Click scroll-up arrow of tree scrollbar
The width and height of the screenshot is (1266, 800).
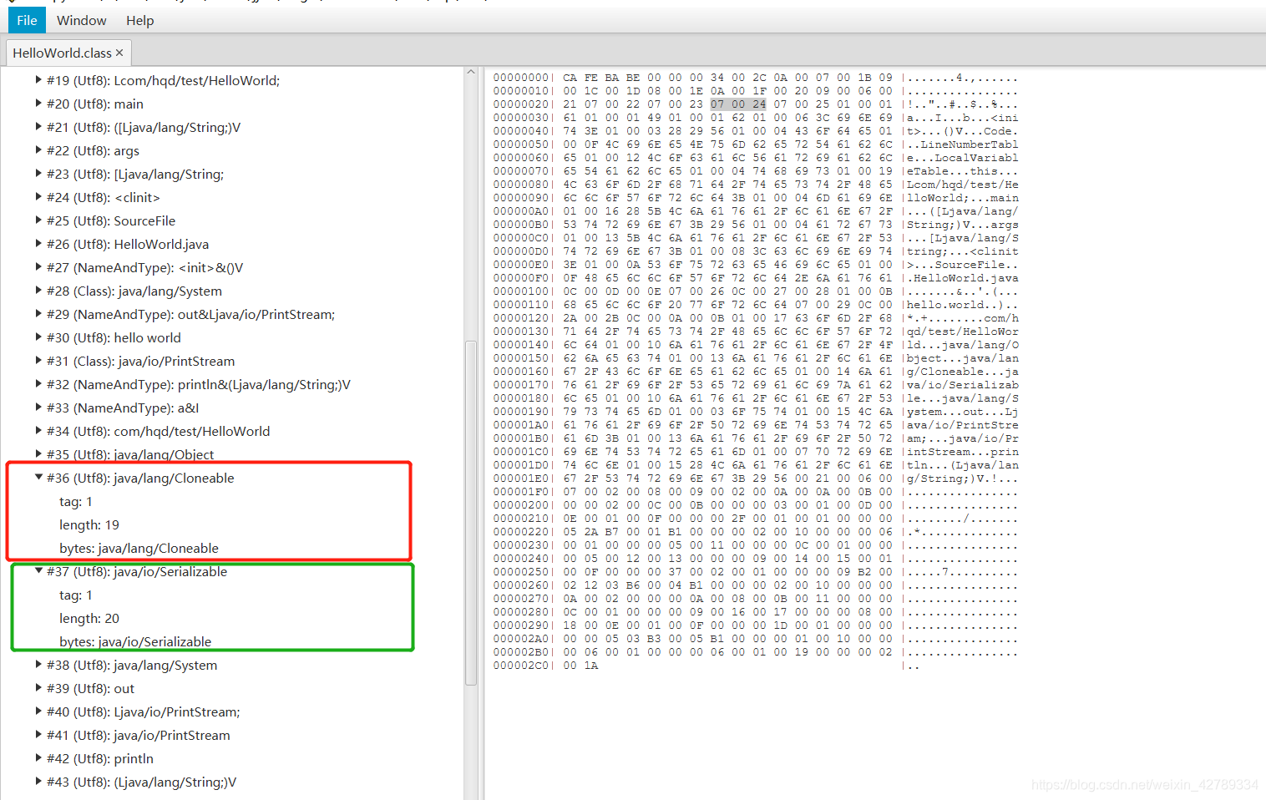coord(471,73)
